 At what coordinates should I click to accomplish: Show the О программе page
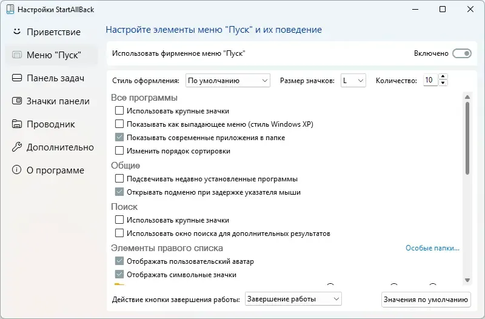[x=52, y=170]
